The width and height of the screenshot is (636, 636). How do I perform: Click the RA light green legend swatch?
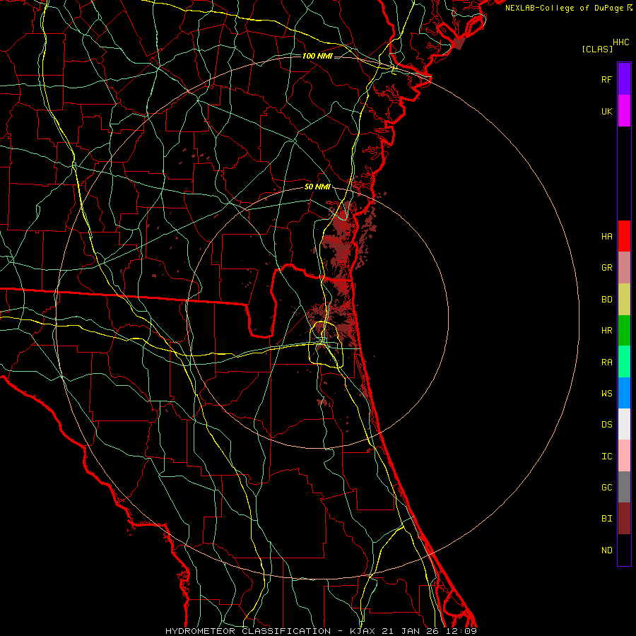coord(624,362)
